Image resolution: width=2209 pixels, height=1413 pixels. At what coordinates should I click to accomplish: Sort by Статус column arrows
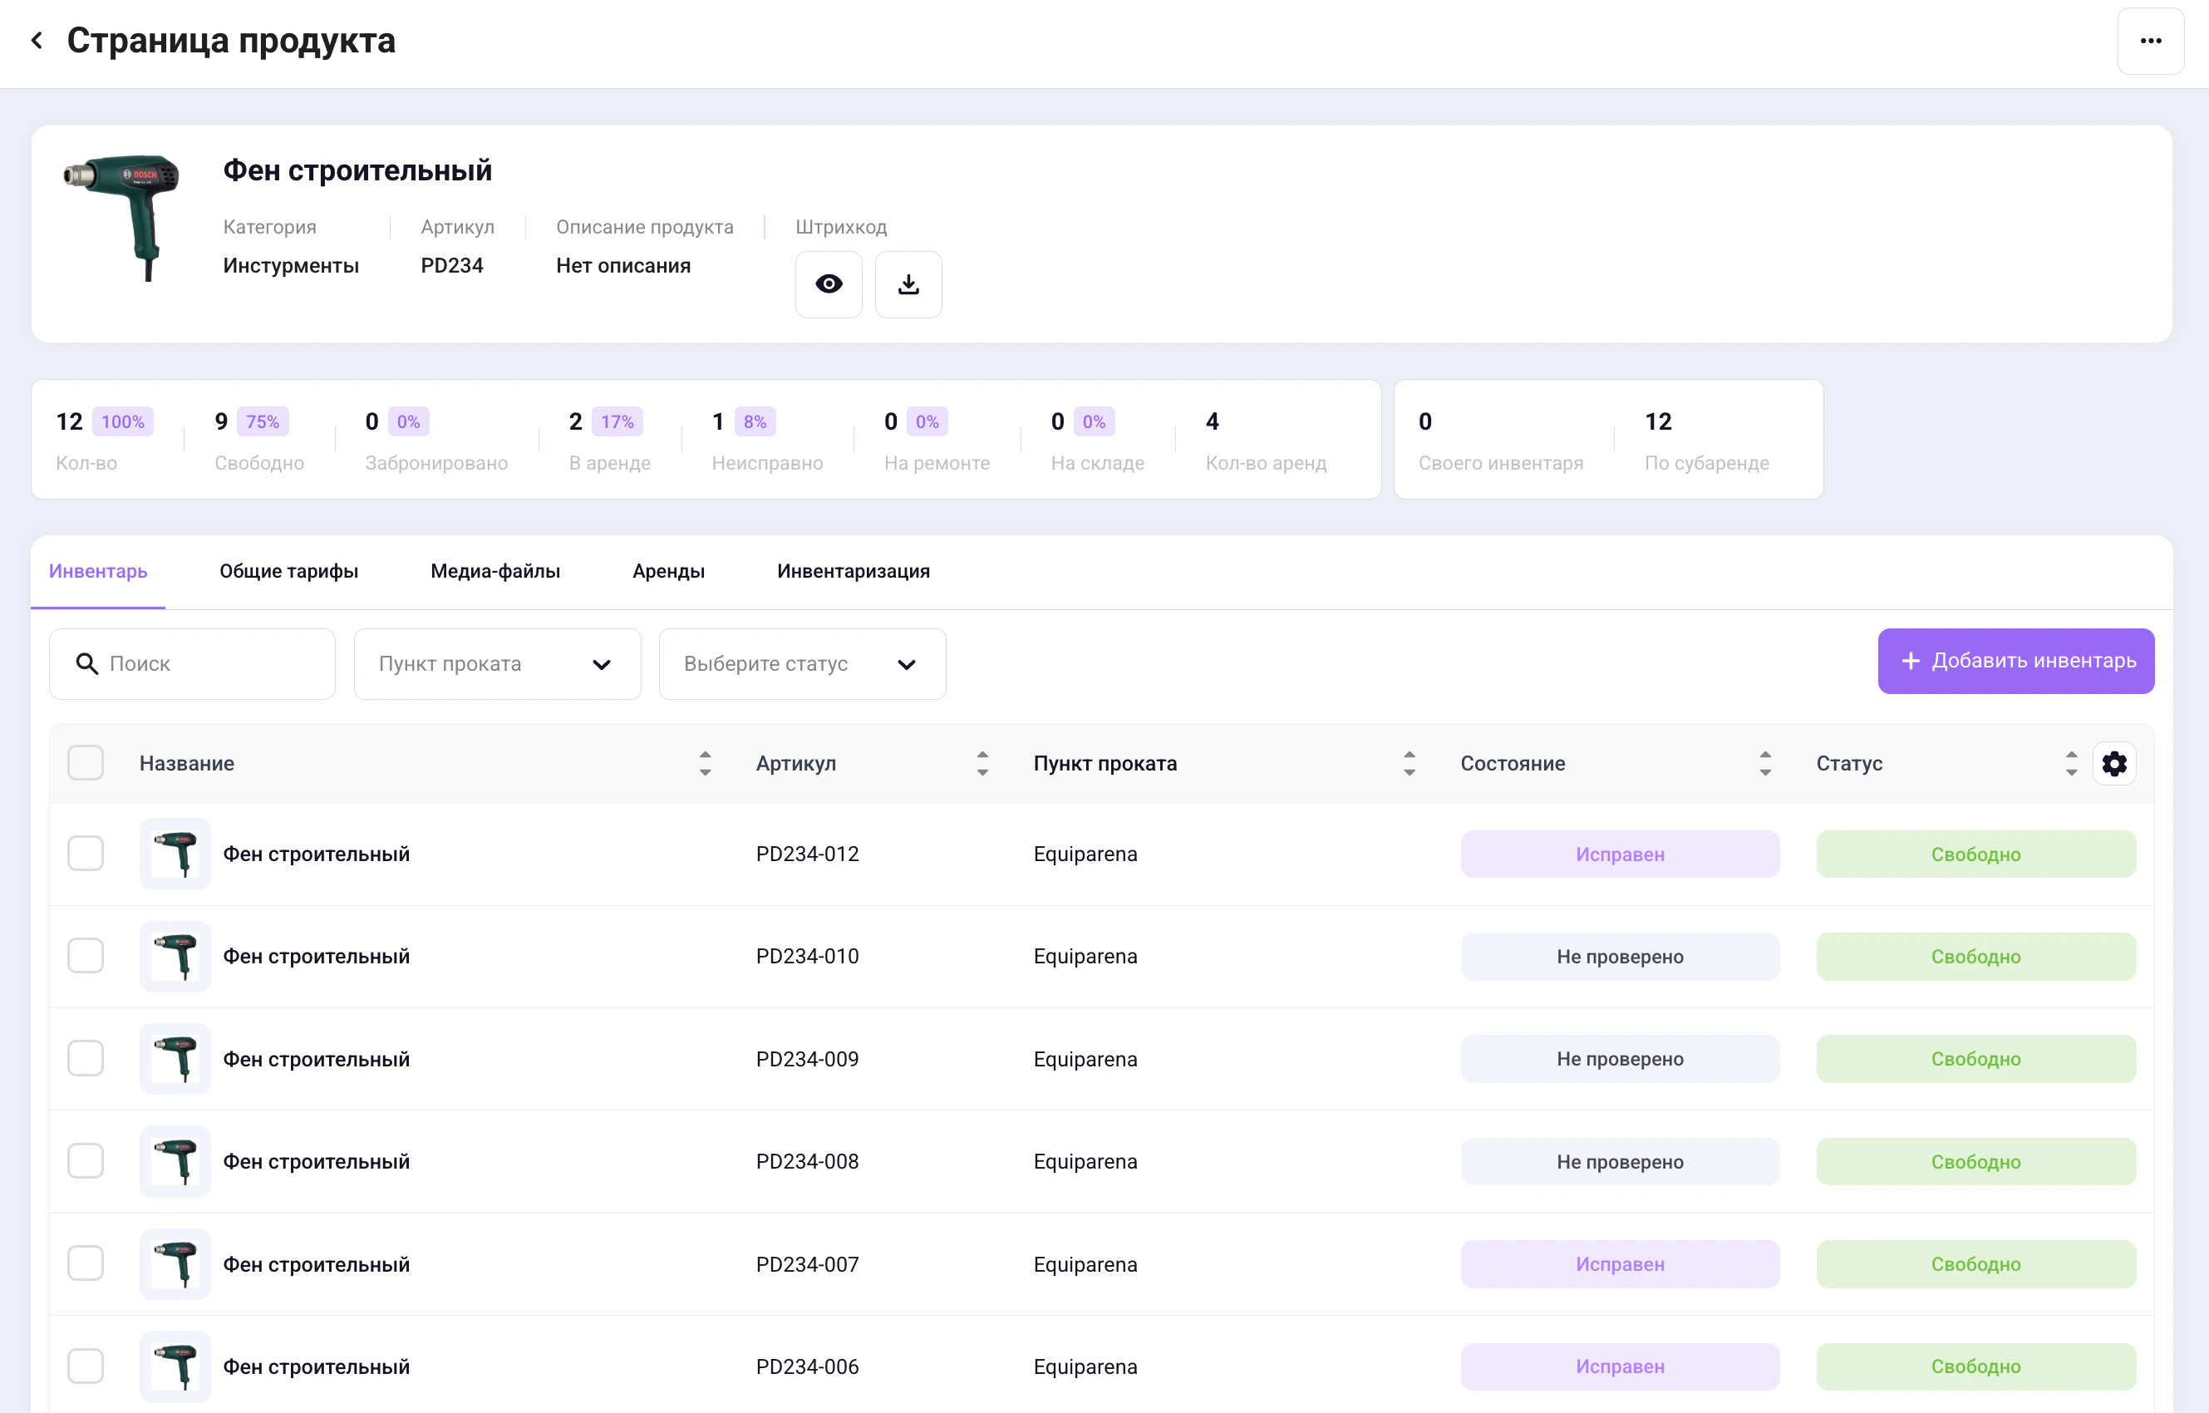coord(2070,763)
